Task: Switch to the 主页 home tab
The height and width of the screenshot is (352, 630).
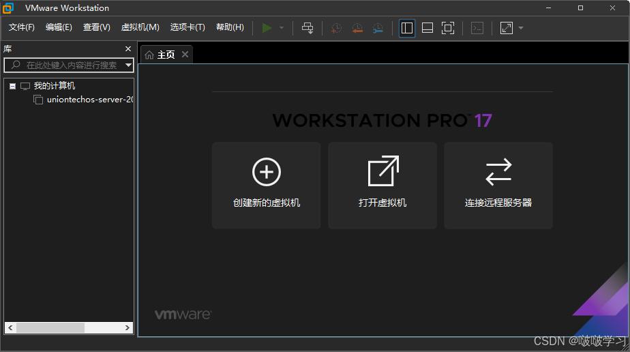Action: [x=166, y=55]
